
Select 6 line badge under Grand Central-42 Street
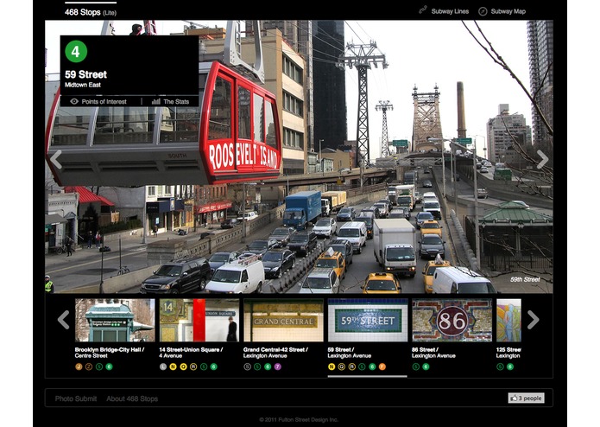tap(268, 366)
